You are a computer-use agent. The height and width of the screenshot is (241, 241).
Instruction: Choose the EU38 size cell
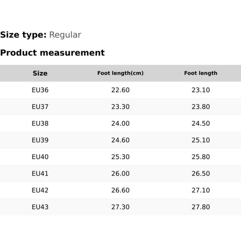[x=40, y=124]
